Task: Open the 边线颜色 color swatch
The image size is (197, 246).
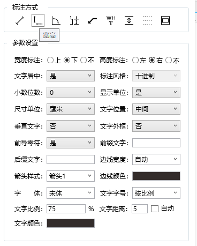Action: (x=156, y=176)
